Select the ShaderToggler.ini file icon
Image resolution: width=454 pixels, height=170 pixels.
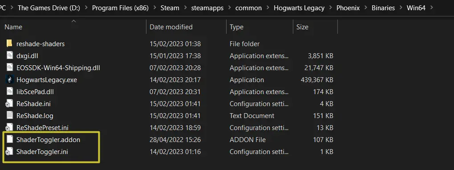point(9,151)
